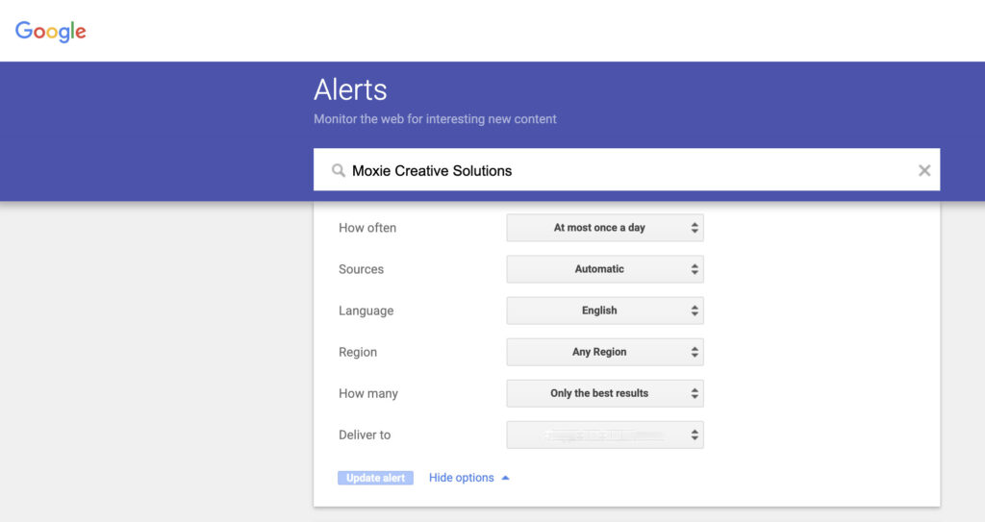Screen dimensions: 985x522
Task: Open the How often dropdown
Action: point(605,228)
